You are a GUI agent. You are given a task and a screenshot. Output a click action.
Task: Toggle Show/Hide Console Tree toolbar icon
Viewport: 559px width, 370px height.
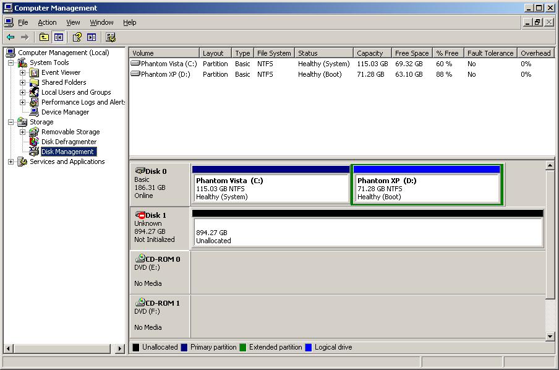click(59, 37)
